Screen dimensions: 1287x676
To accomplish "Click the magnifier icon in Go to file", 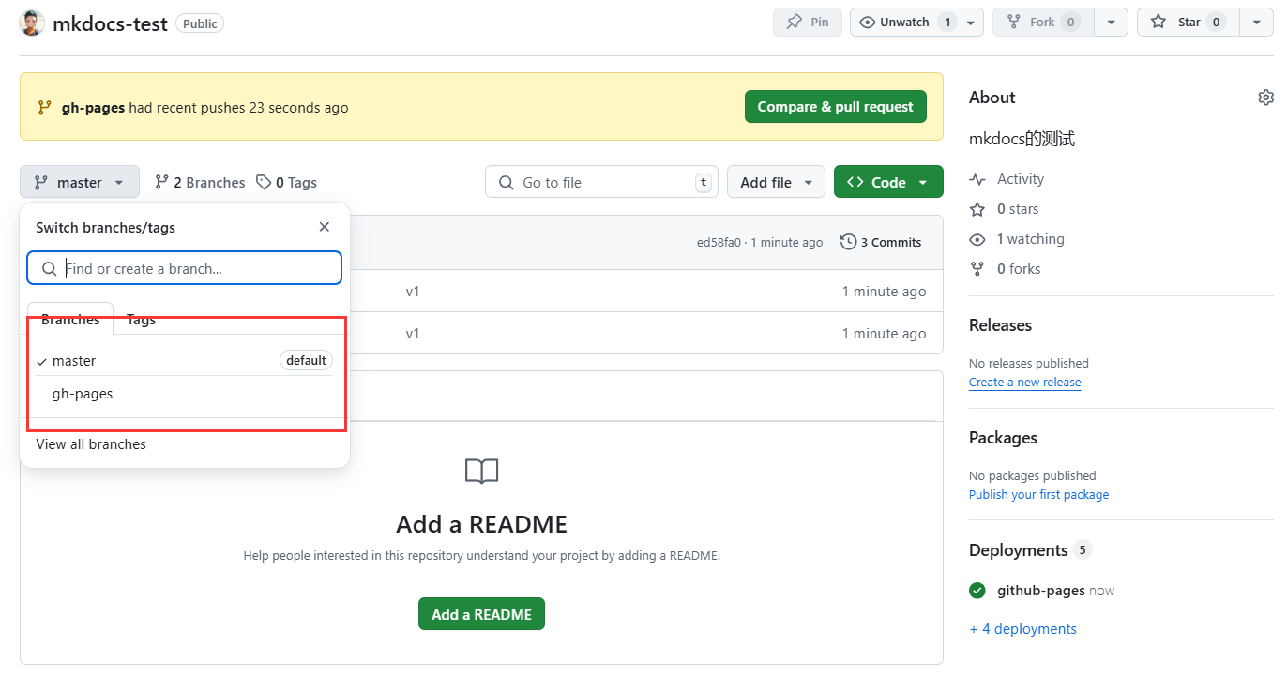I will [x=507, y=183].
